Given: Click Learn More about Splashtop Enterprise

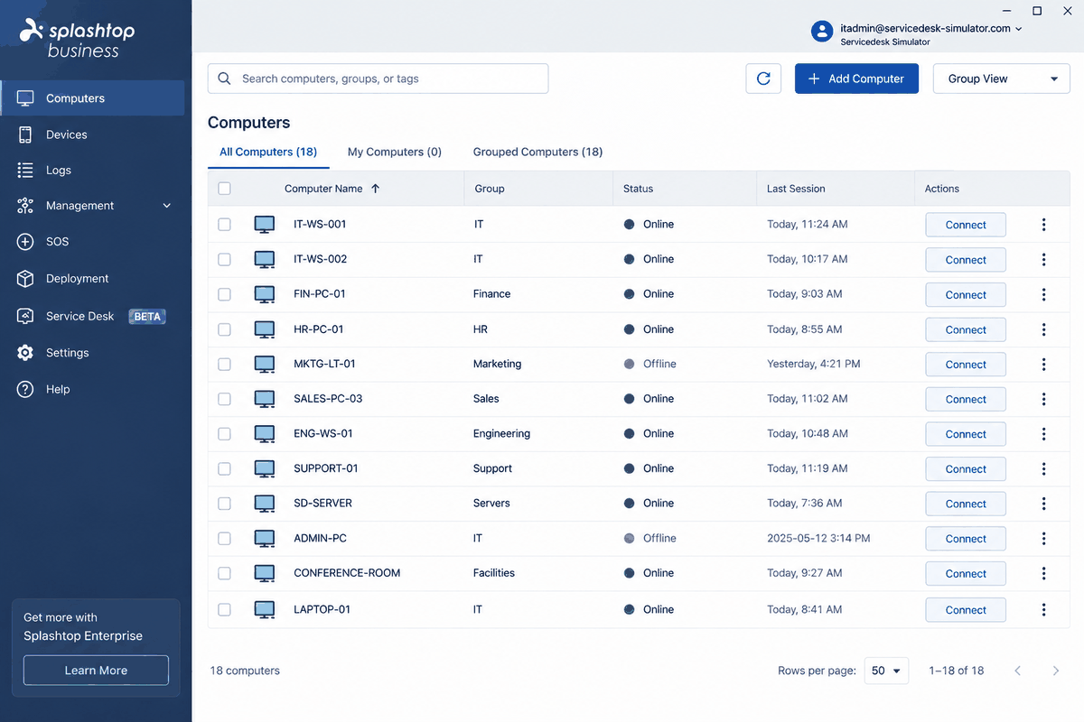Looking at the screenshot, I should 96,671.
